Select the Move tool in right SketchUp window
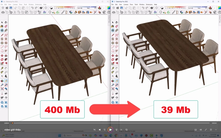 [113, 56]
